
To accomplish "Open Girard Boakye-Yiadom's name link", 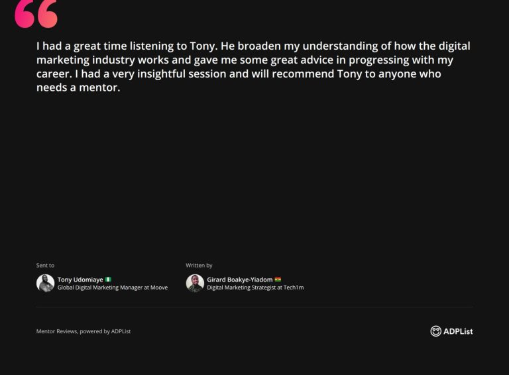I will click(x=239, y=280).
